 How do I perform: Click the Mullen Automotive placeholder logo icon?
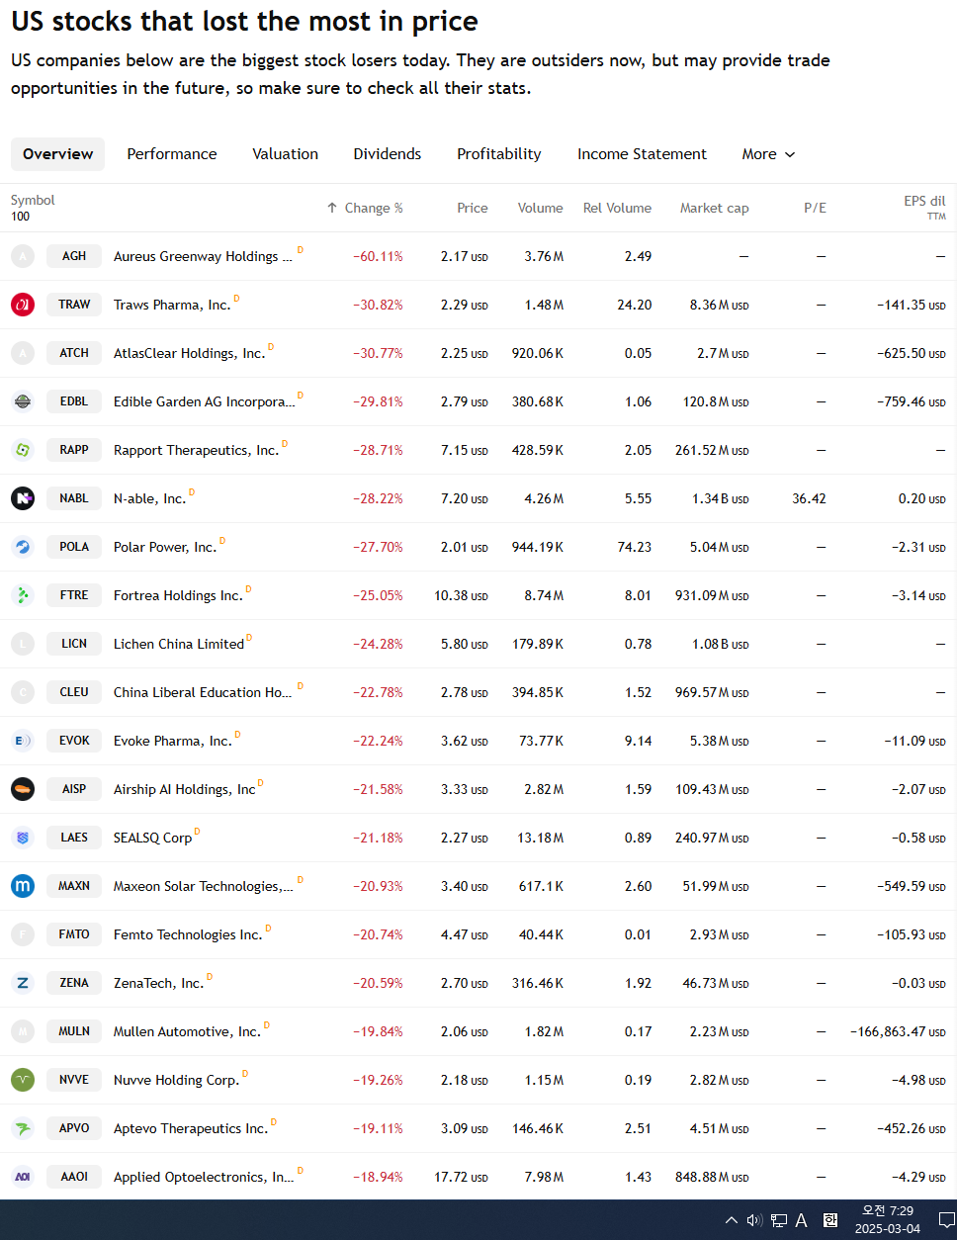23,1031
